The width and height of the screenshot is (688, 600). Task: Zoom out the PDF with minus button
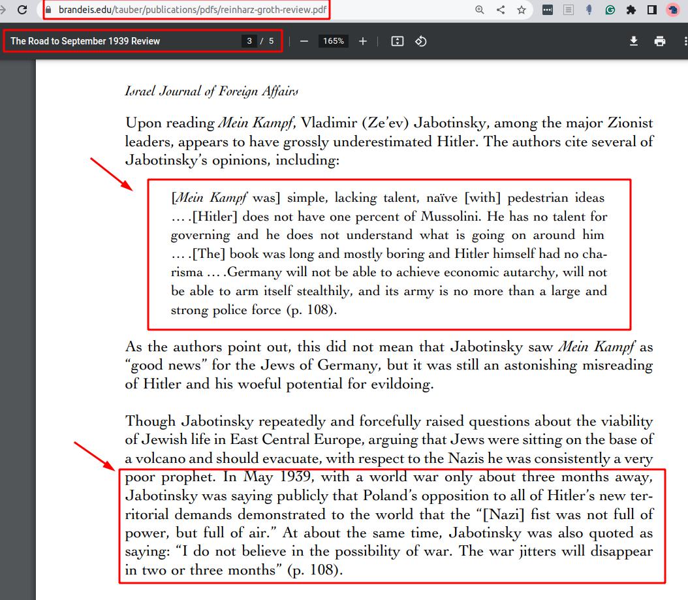(x=304, y=41)
